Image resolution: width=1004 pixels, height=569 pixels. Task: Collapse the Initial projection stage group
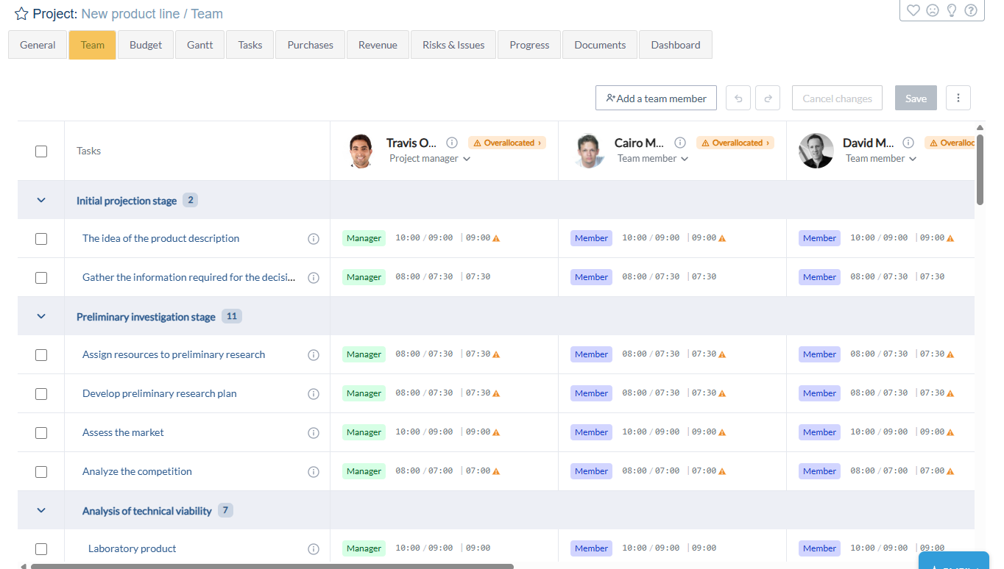(41, 200)
